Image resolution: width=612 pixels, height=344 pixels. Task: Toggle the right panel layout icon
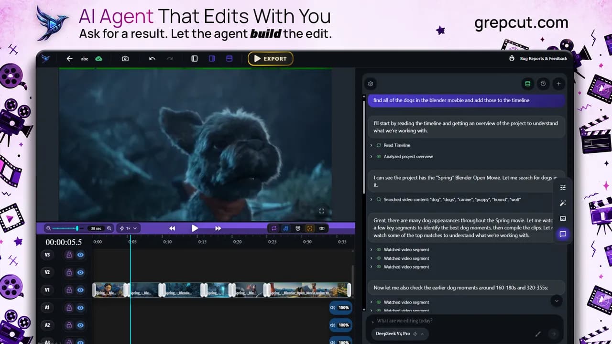point(212,59)
